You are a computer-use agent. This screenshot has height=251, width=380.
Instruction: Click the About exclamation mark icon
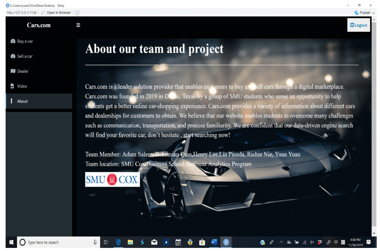[x=11, y=101]
